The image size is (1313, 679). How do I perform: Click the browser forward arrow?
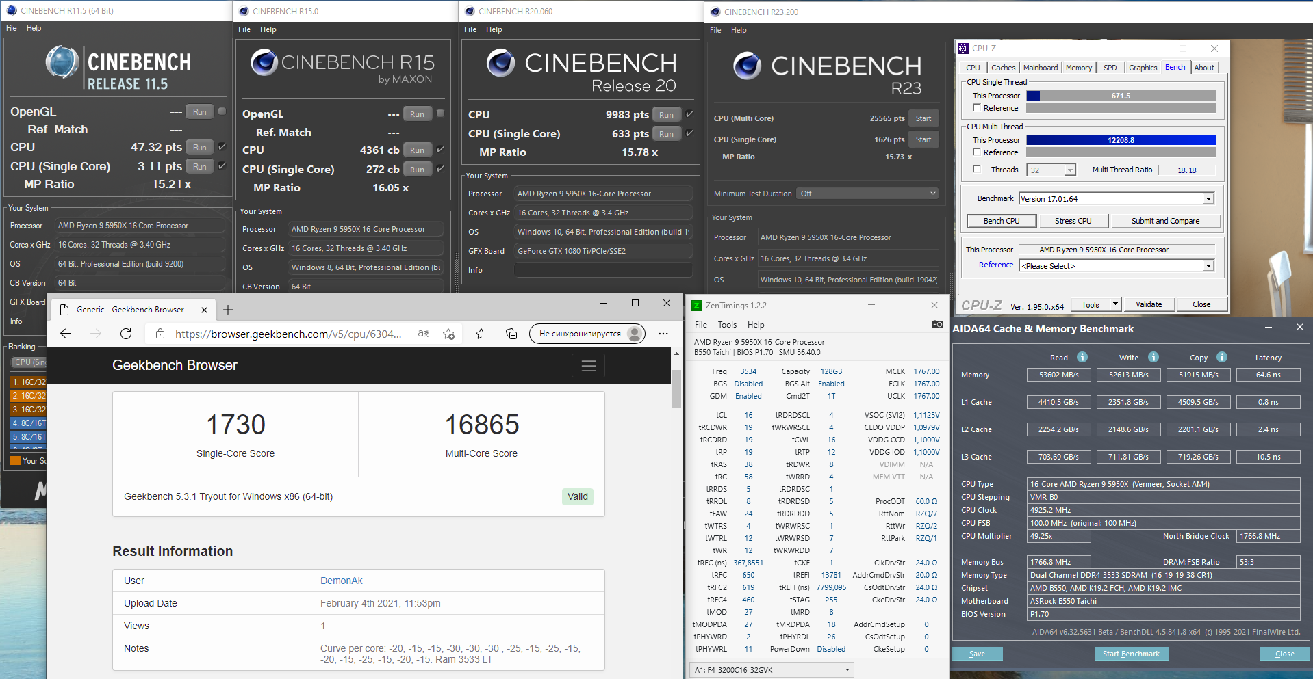(x=96, y=334)
